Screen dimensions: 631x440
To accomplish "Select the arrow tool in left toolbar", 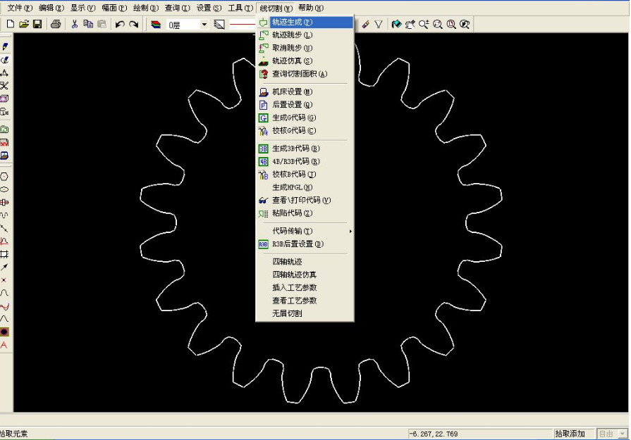I will pyautogui.click(x=4, y=268).
